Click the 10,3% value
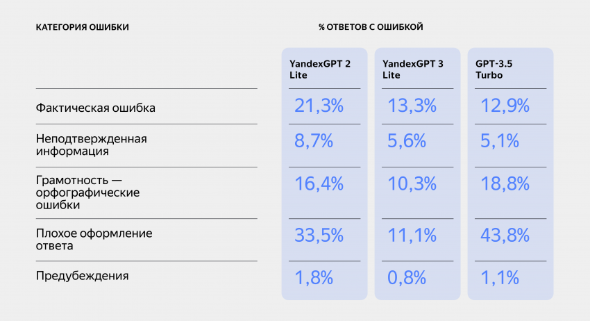This screenshot has height=321, width=590. (x=412, y=184)
